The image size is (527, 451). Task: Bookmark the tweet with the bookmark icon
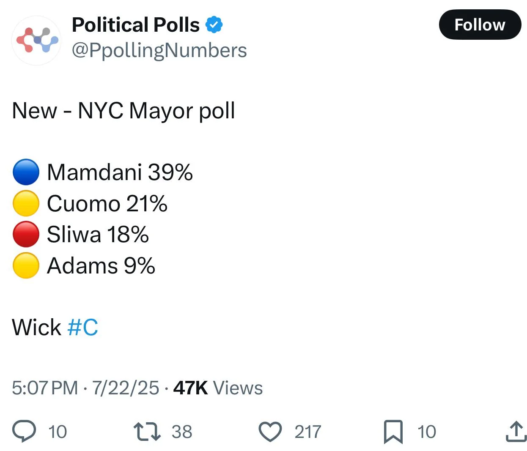(x=393, y=432)
